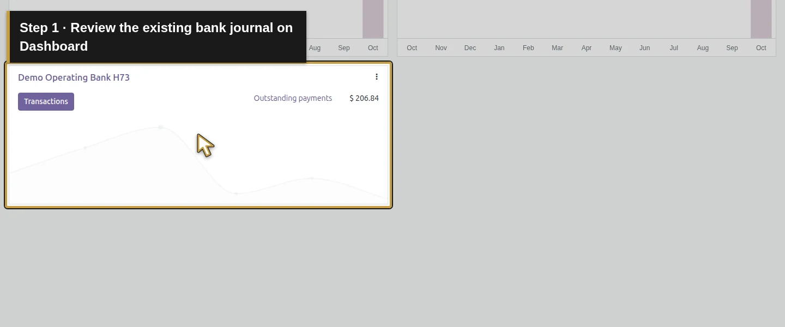The height and width of the screenshot is (327, 785).
Task: Open the bank balance line graph
Action: [x=198, y=163]
